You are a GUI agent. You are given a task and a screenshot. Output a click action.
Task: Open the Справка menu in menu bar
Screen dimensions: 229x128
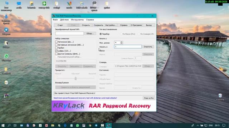click(90, 20)
